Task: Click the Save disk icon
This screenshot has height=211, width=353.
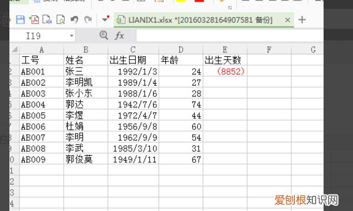Action: click(x=20, y=20)
